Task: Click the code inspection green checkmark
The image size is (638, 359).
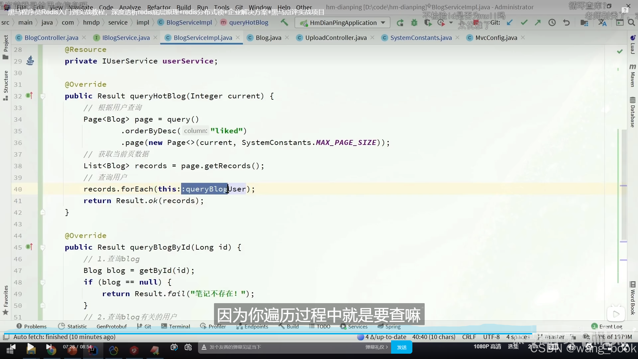Action: click(x=620, y=51)
